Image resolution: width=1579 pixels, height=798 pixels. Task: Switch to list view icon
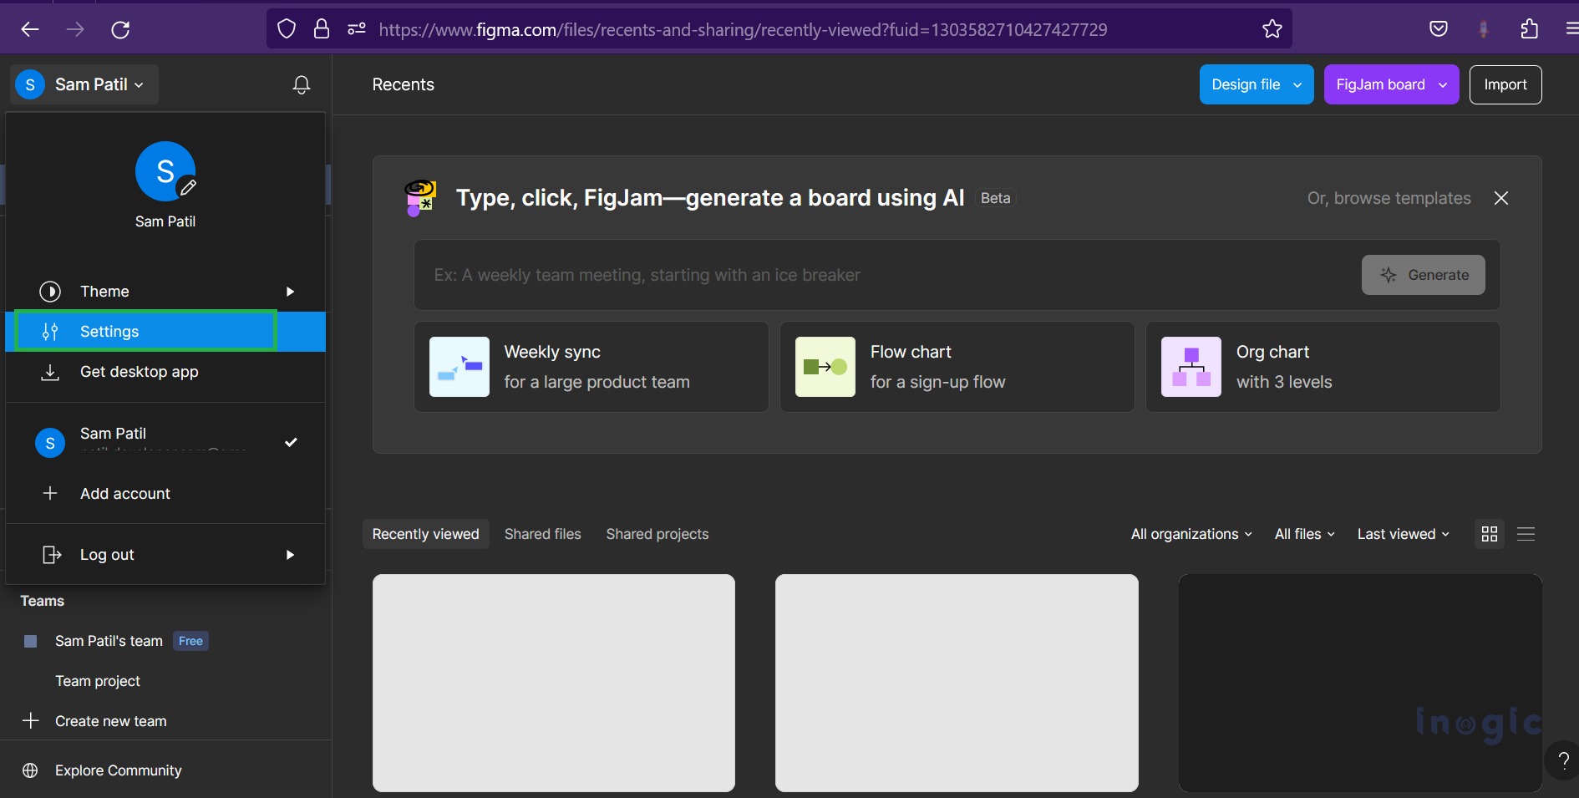1526,534
